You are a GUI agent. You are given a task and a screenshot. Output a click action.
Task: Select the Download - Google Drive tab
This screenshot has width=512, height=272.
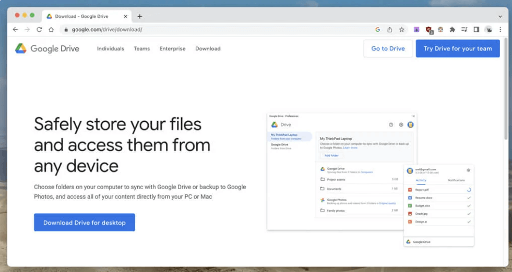(x=87, y=16)
